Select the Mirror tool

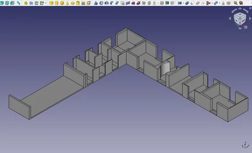[106, 3]
